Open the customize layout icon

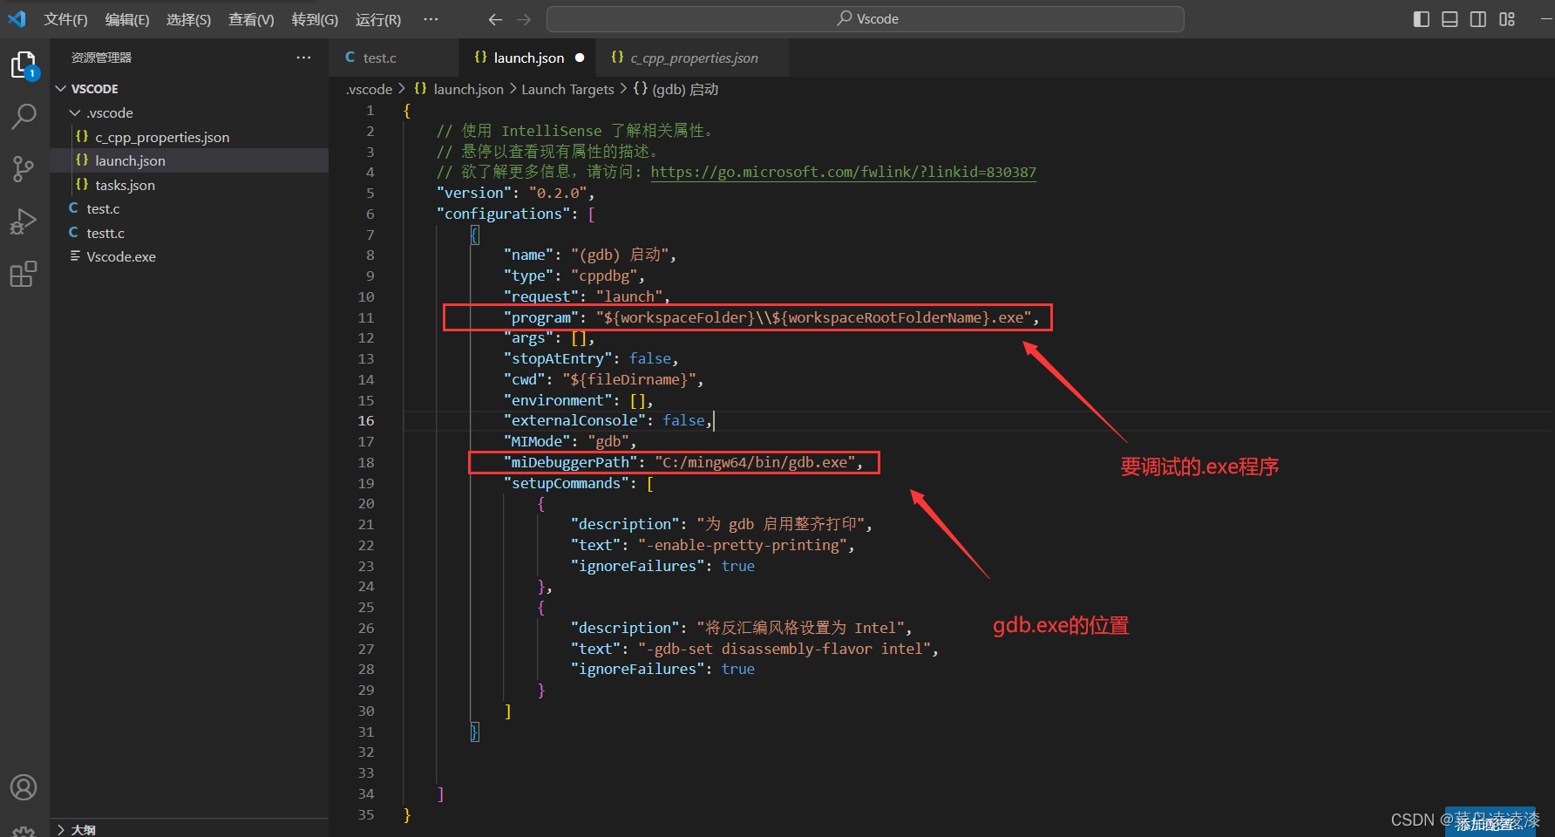point(1507,19)
